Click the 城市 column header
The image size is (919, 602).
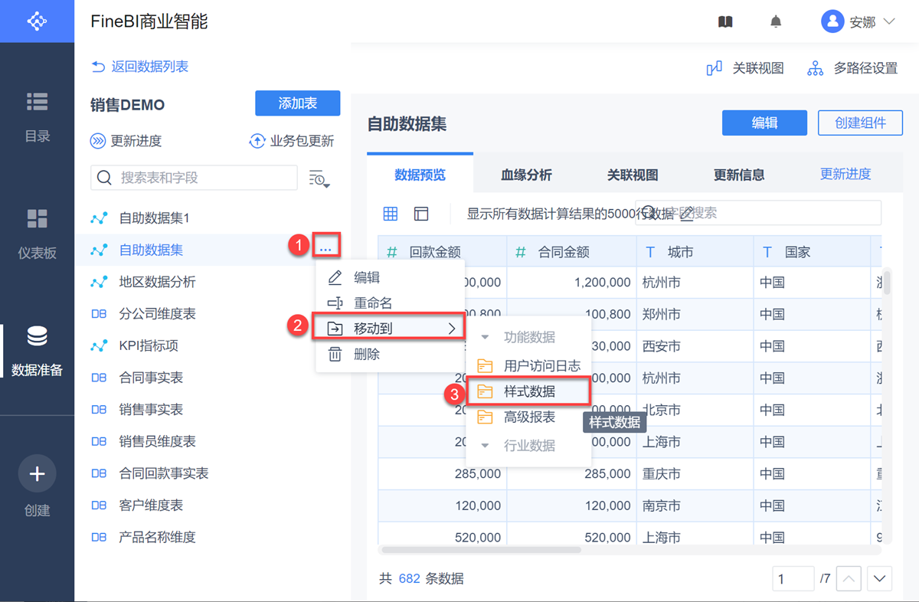click(x=695, y=251)
